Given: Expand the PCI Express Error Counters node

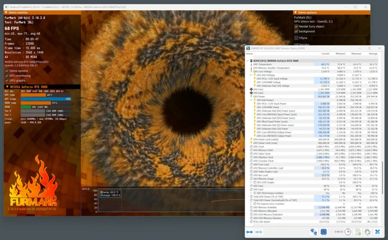Looking at the screenshot, I should [251, 204].
